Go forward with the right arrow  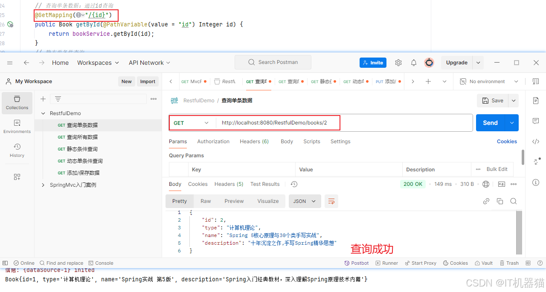42,63
